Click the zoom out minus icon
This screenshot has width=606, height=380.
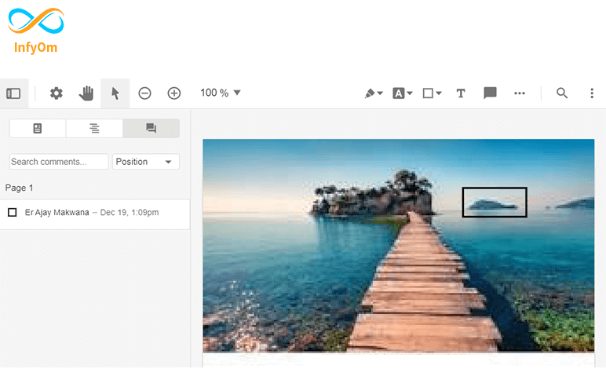144,93
